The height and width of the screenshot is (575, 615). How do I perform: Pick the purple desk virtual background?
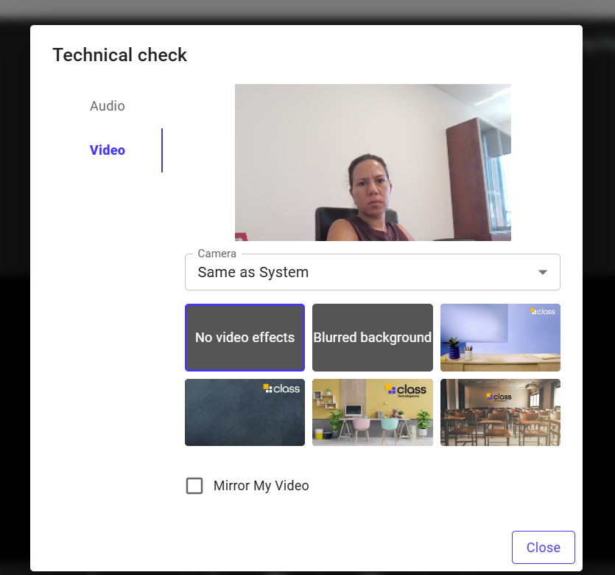click(x=500, y=337)
